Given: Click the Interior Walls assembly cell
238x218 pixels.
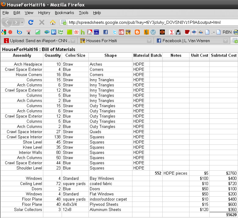Looking at the screenshot, I should [x=22, y=152].
